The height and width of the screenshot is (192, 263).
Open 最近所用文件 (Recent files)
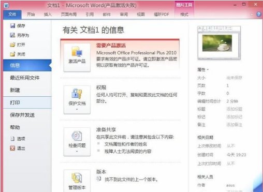click(27, 78)
